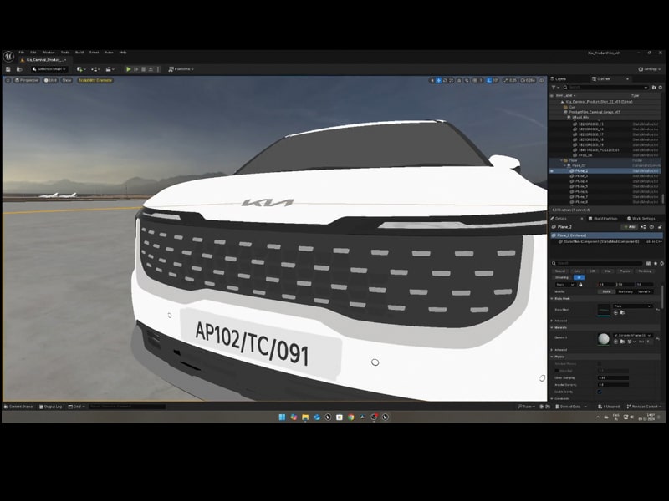The width and height of the screenshot is (669, 501).
Task: Click the Scalability Overview button
Action: pos(95,80)
